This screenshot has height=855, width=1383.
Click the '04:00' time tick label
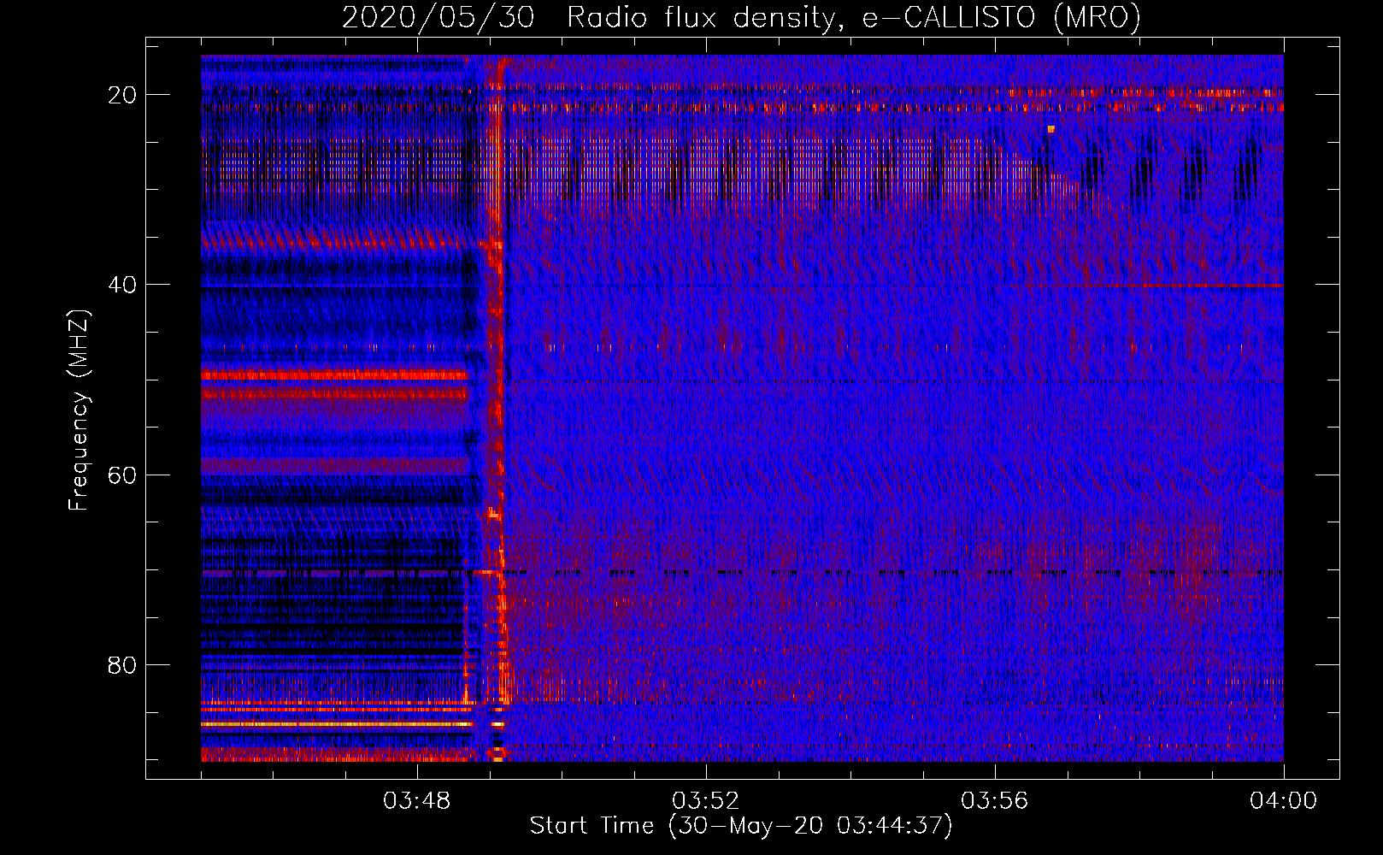(1283, 801)
